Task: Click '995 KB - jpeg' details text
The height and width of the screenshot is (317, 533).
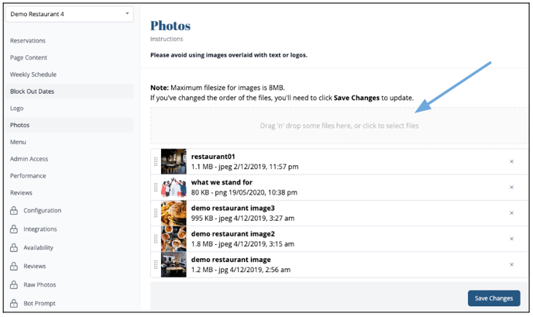Action: [242, 219]
